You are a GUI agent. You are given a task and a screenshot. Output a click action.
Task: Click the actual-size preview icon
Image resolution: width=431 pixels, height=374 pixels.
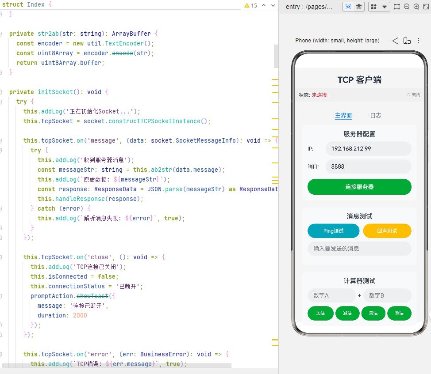pyautogui.click(x=426, y=7)
